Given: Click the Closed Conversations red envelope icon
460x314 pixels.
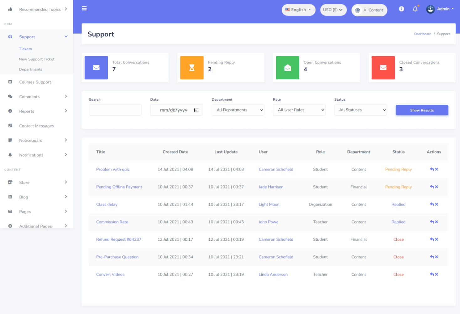Looking at the screenshot, I should pos(383,68).
